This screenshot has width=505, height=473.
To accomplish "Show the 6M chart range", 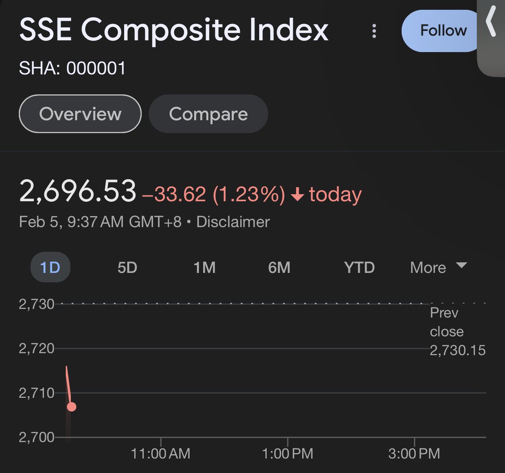I will coord(279,267).
